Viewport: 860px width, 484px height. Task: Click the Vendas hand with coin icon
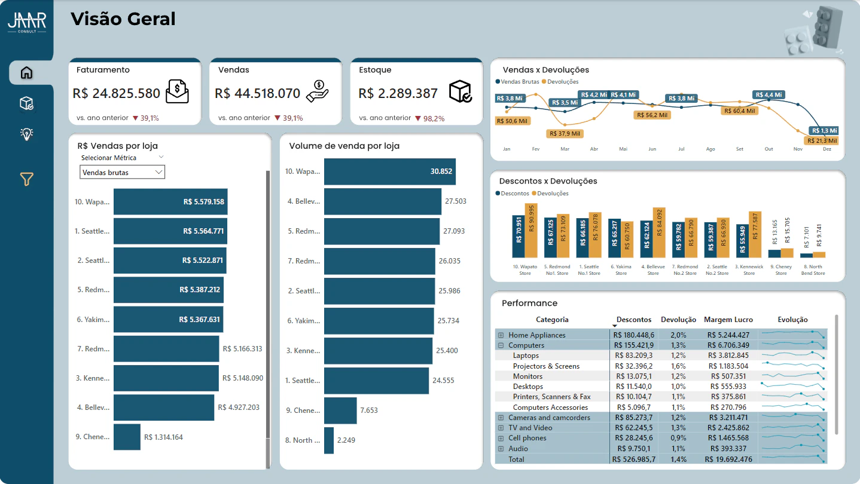tap(317, 91)
